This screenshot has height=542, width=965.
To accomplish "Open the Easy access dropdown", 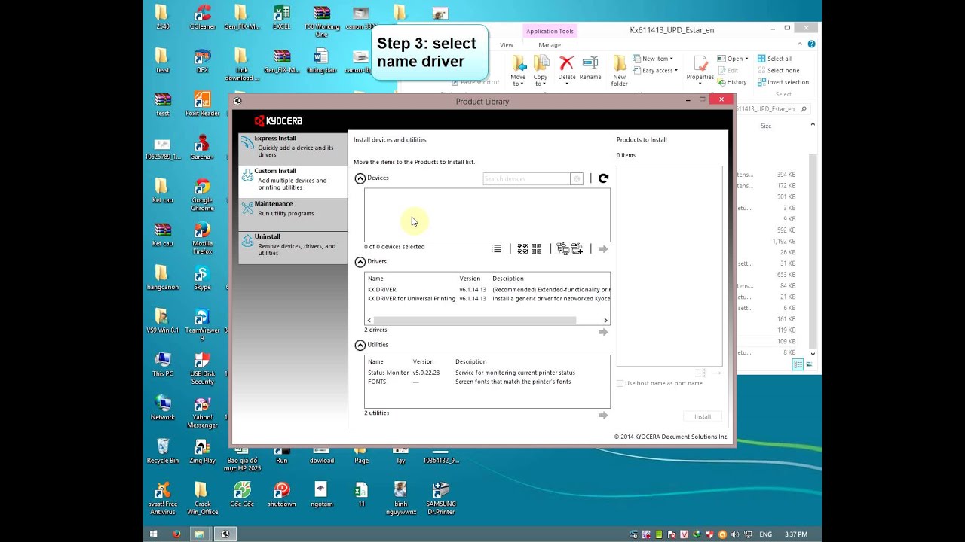I will 655,71.
